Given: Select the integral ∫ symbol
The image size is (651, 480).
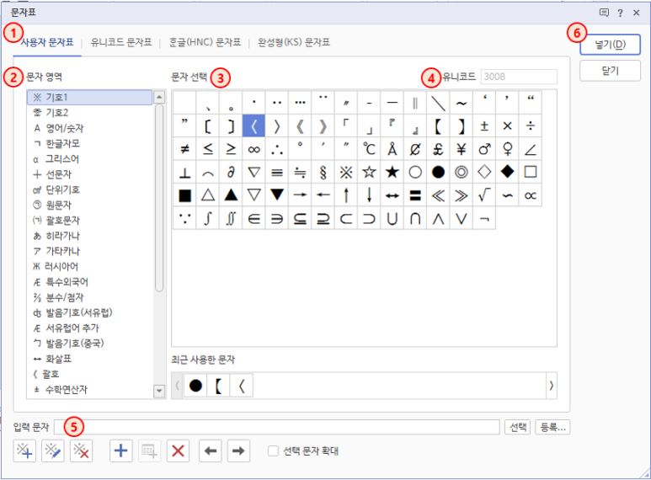Looking at the screenshot, I should [208, 218].
